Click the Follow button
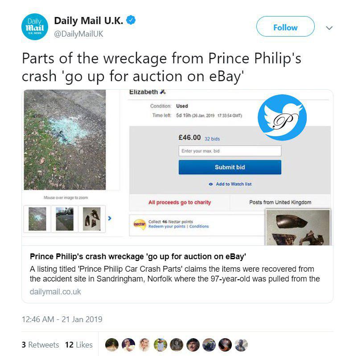354x356 pixels. 285,27
